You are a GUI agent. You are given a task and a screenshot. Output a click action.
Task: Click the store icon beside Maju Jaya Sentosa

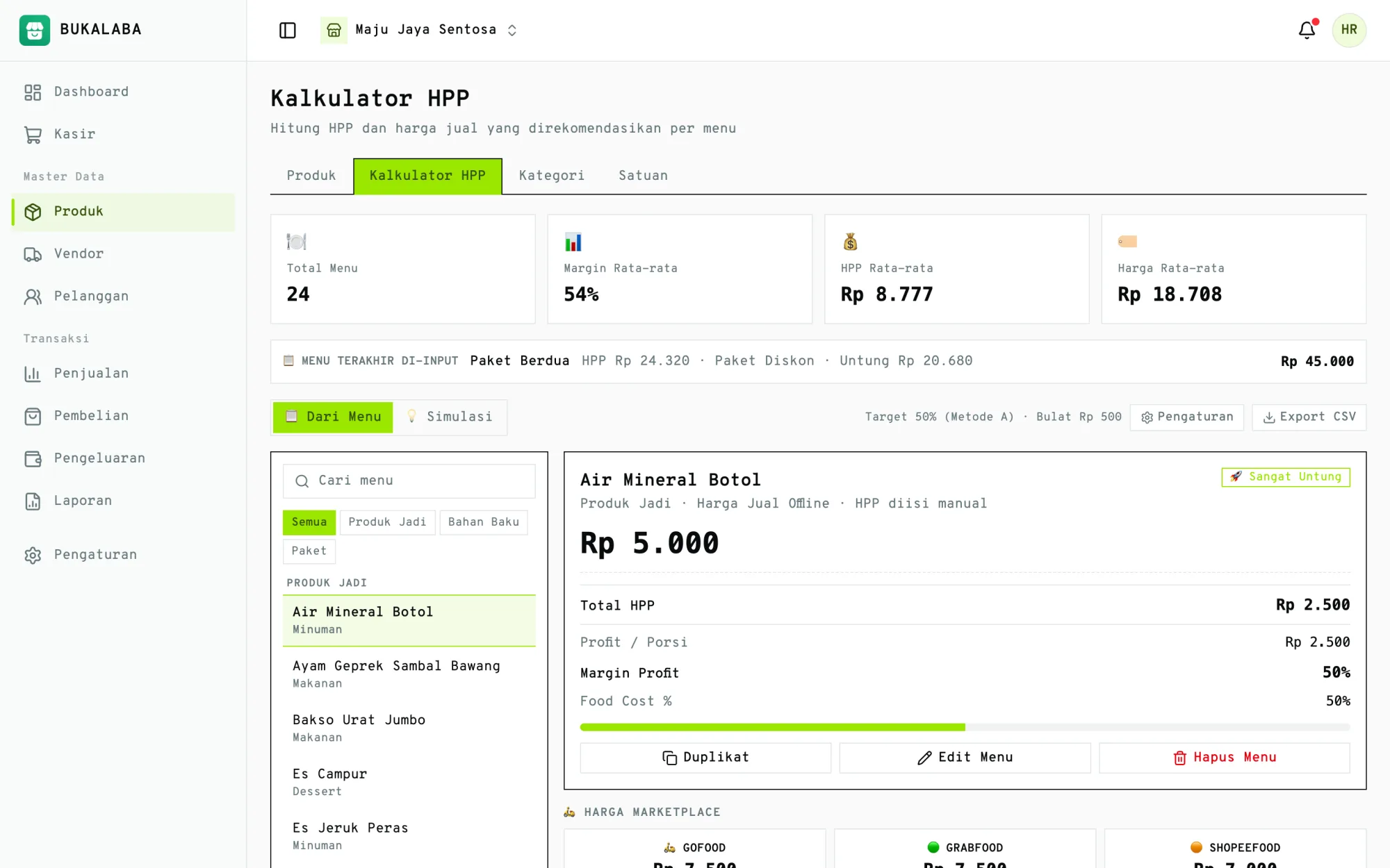pyautogui.click(x=334, y=30)
